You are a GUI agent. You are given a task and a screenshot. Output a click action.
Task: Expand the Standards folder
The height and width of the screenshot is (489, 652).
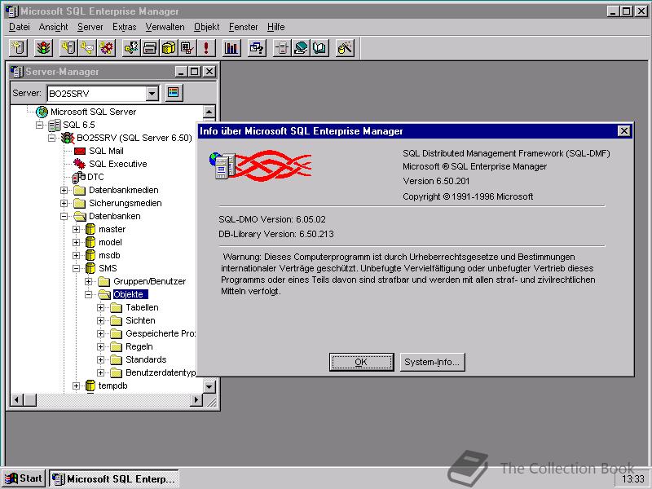pyautogui.click(x=100, y=359)
